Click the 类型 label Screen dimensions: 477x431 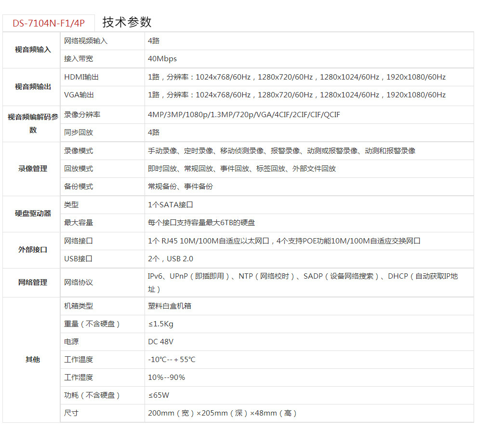tap(71, 205)
